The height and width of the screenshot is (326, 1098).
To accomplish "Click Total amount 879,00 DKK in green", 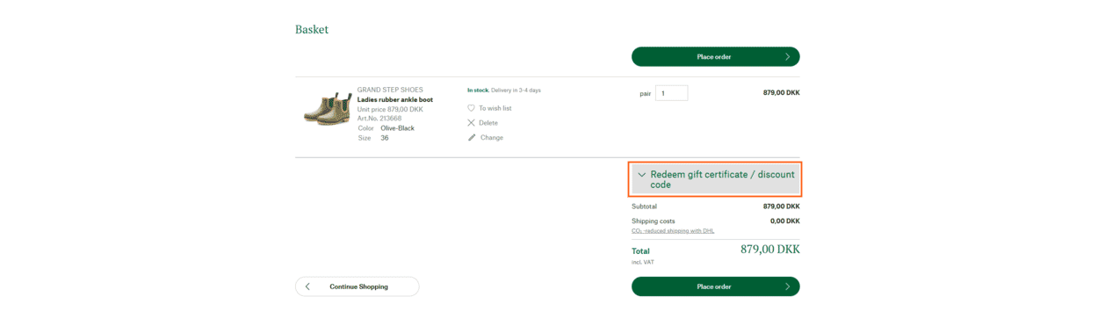I will (x=770, y=250).
